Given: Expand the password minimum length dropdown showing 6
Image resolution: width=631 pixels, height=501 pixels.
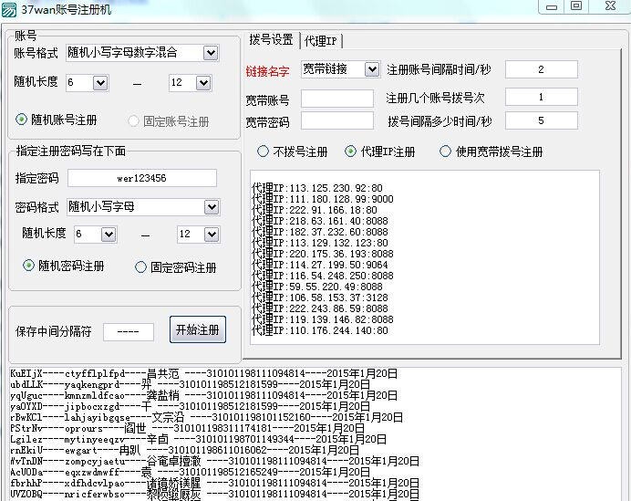Looking at the screenshot, I should point(109,235).
